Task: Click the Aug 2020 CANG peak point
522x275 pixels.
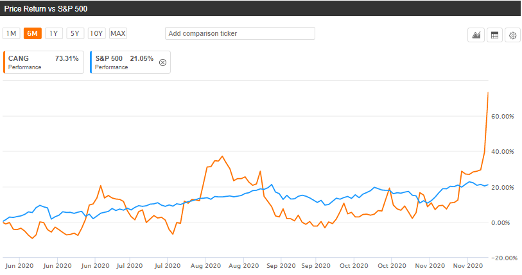Action: 222,156
